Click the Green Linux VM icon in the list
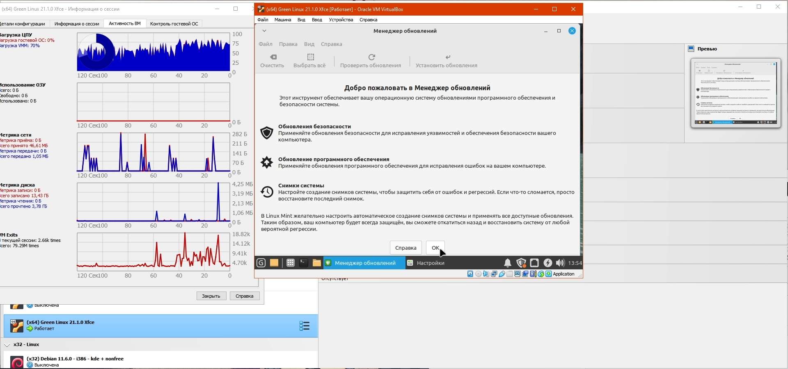Image resolution: width=788 pixels, height=369 pixels. tap(17, 326)
